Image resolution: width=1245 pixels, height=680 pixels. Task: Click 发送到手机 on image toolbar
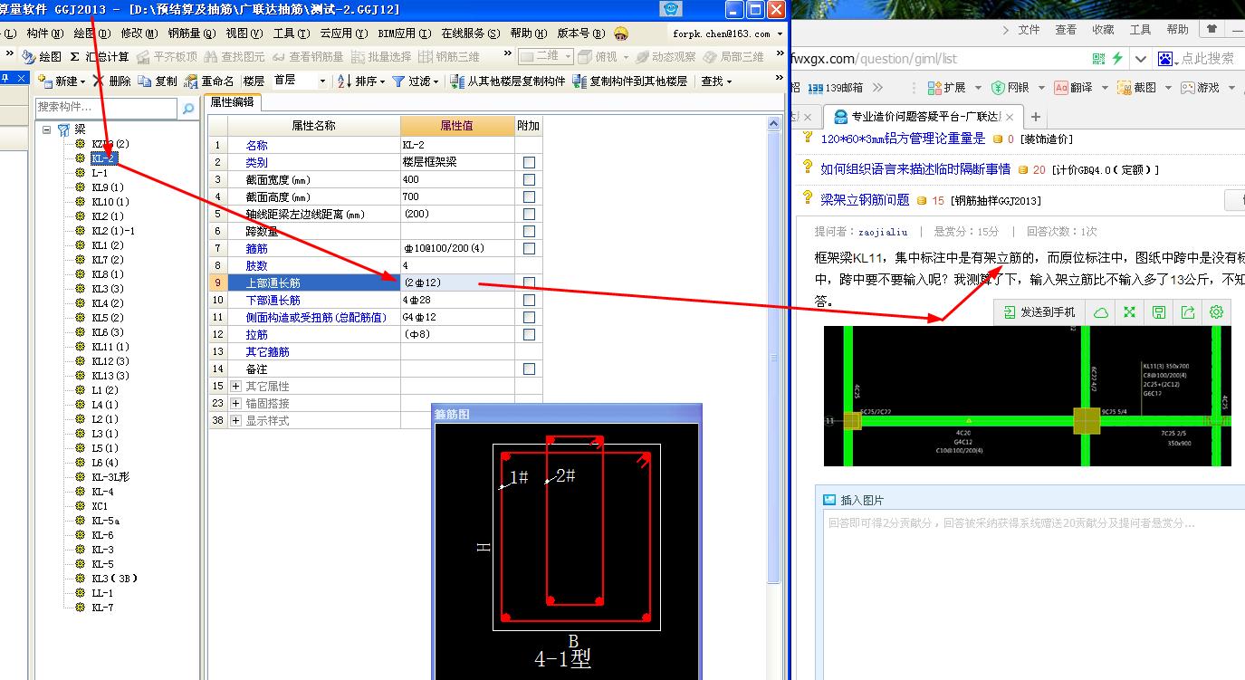pos(1039,312)
